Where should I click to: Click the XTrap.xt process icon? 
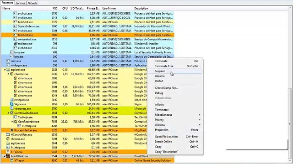pyautogui.click(x=12, y=160)
